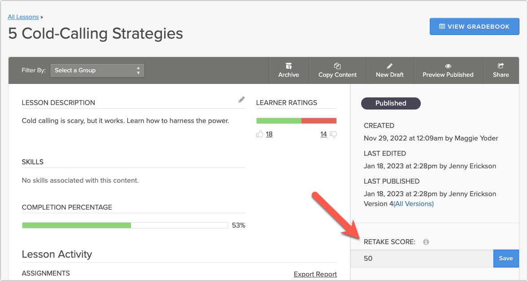528x281 pixels.
Task: Open the 14 negative ratings link
Action: 323,134
